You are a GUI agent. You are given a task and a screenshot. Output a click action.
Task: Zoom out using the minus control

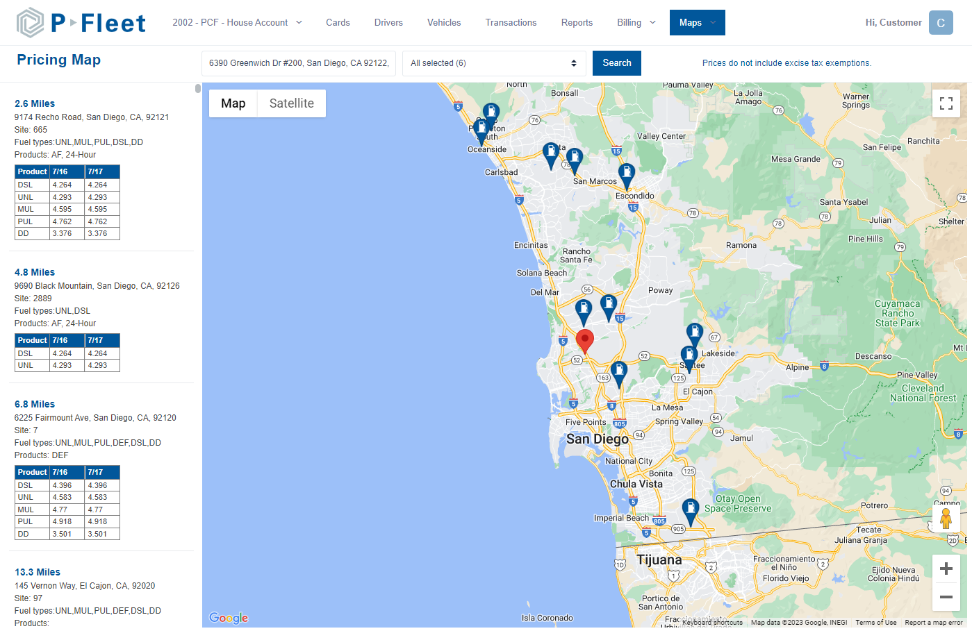pos(946,596)
